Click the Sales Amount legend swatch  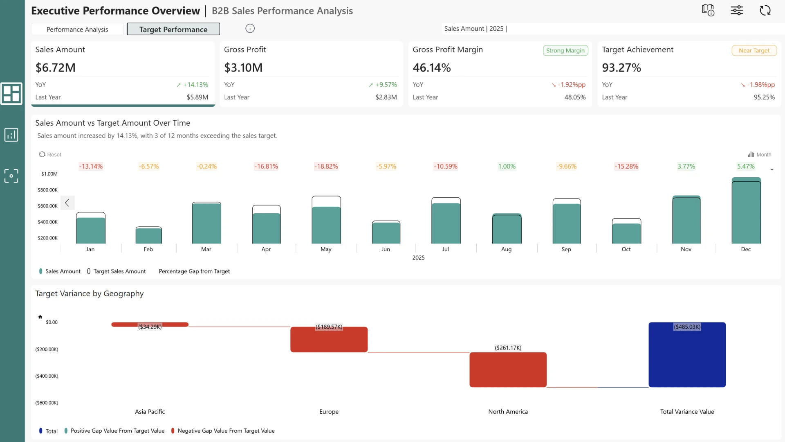click(40, 271)
